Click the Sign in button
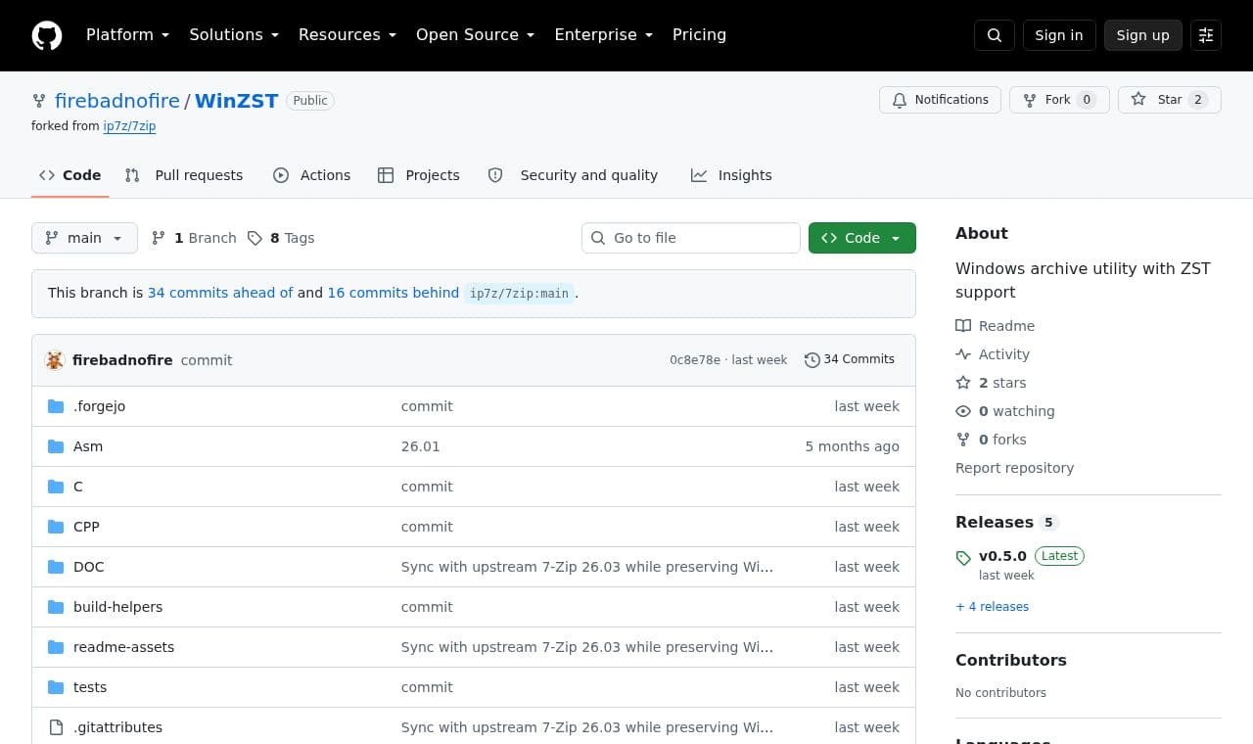This screenshot has width=1253, height=744. (x=1059, y=35)
